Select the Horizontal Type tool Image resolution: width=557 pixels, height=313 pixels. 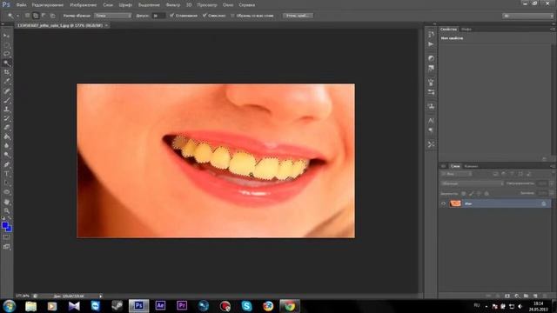tap(6, 174)
